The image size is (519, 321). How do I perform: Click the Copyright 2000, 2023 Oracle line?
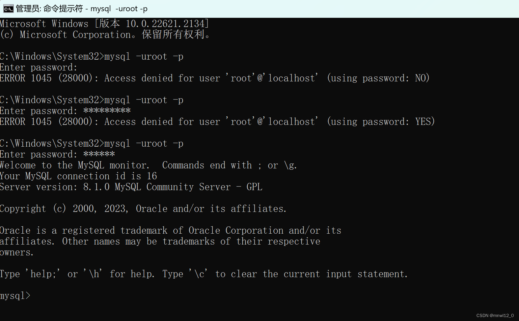[x=143, y=208]
